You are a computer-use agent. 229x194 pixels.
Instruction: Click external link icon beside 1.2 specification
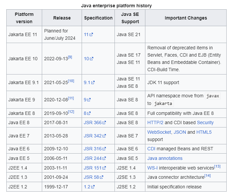pos(93,187)
